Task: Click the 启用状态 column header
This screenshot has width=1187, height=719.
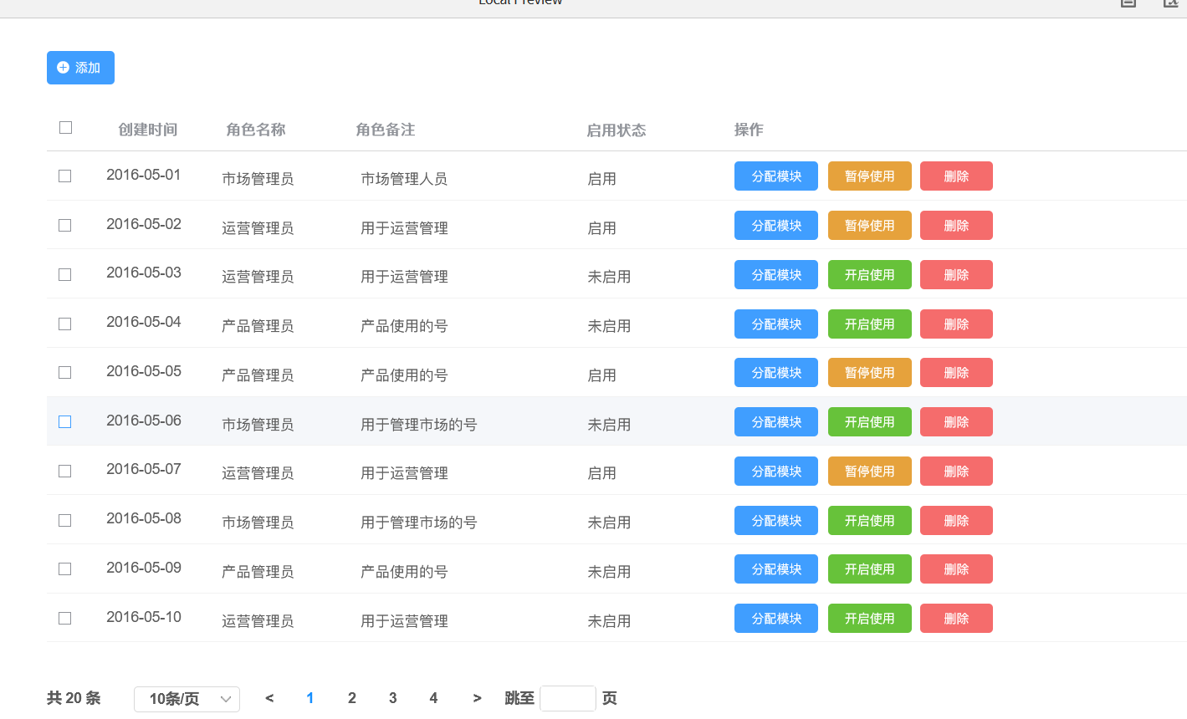Action: coord(617,130)
